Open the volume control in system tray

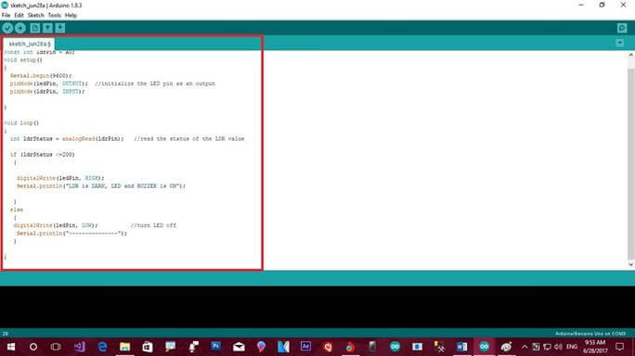click(x=559, y=347)
